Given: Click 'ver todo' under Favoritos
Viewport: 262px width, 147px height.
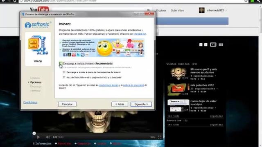Looking at the screenshot, I should click(173, 125).
